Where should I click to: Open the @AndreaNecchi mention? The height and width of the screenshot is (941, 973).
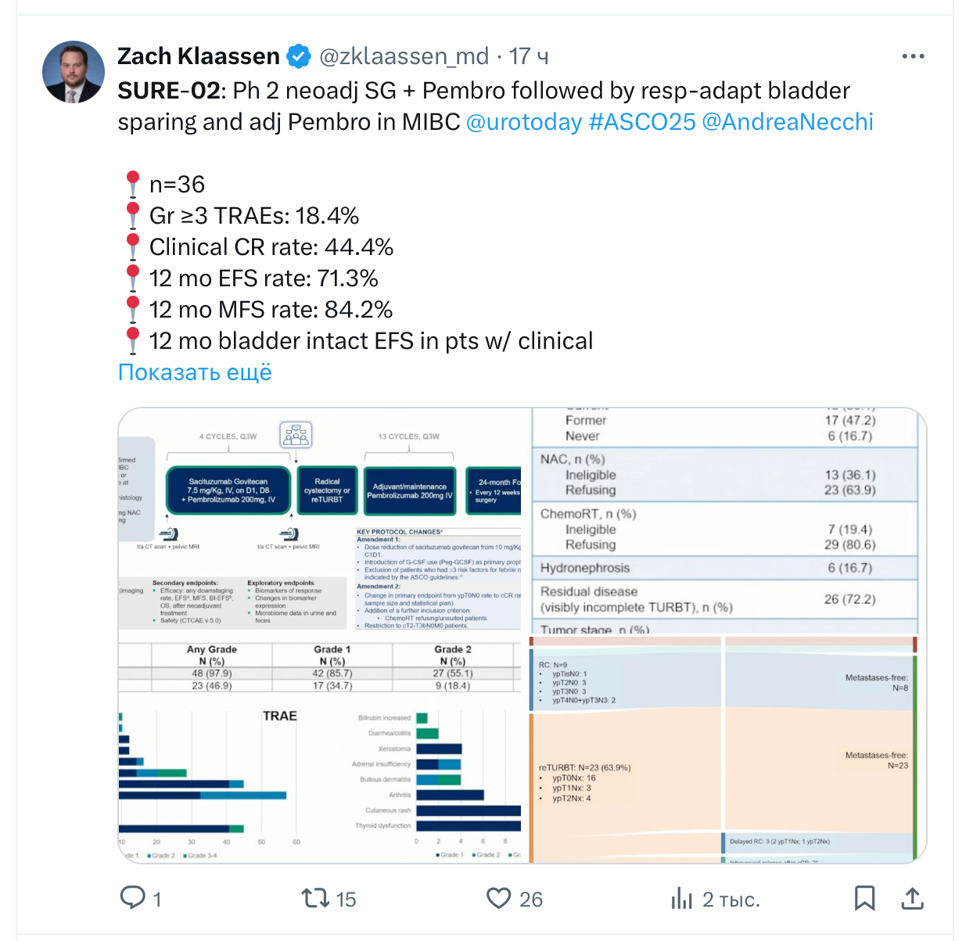788,122
